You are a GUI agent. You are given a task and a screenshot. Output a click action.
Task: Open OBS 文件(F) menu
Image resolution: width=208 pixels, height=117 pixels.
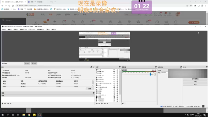tap(4, 29)
